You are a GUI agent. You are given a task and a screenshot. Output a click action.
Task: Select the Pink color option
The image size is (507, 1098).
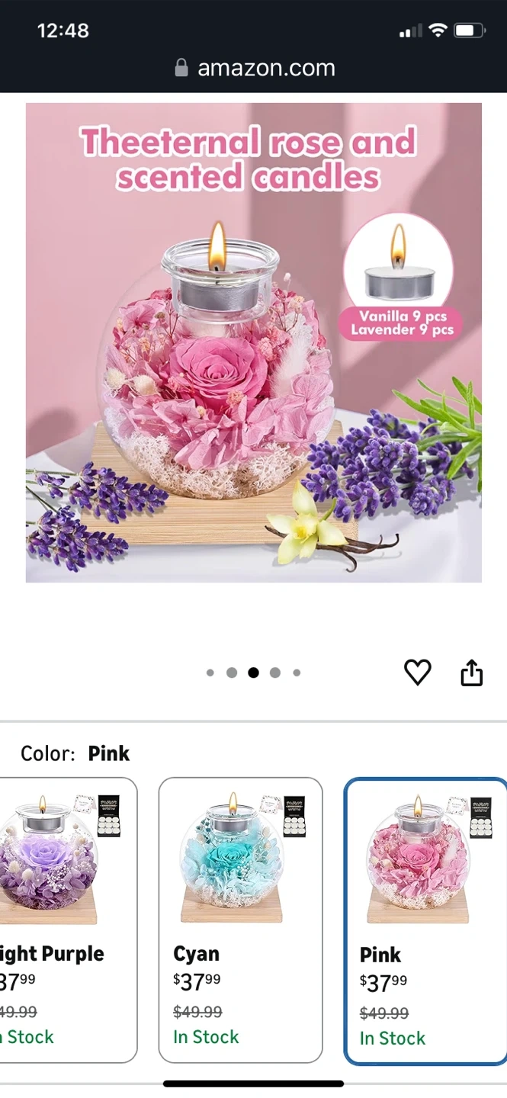425,921
